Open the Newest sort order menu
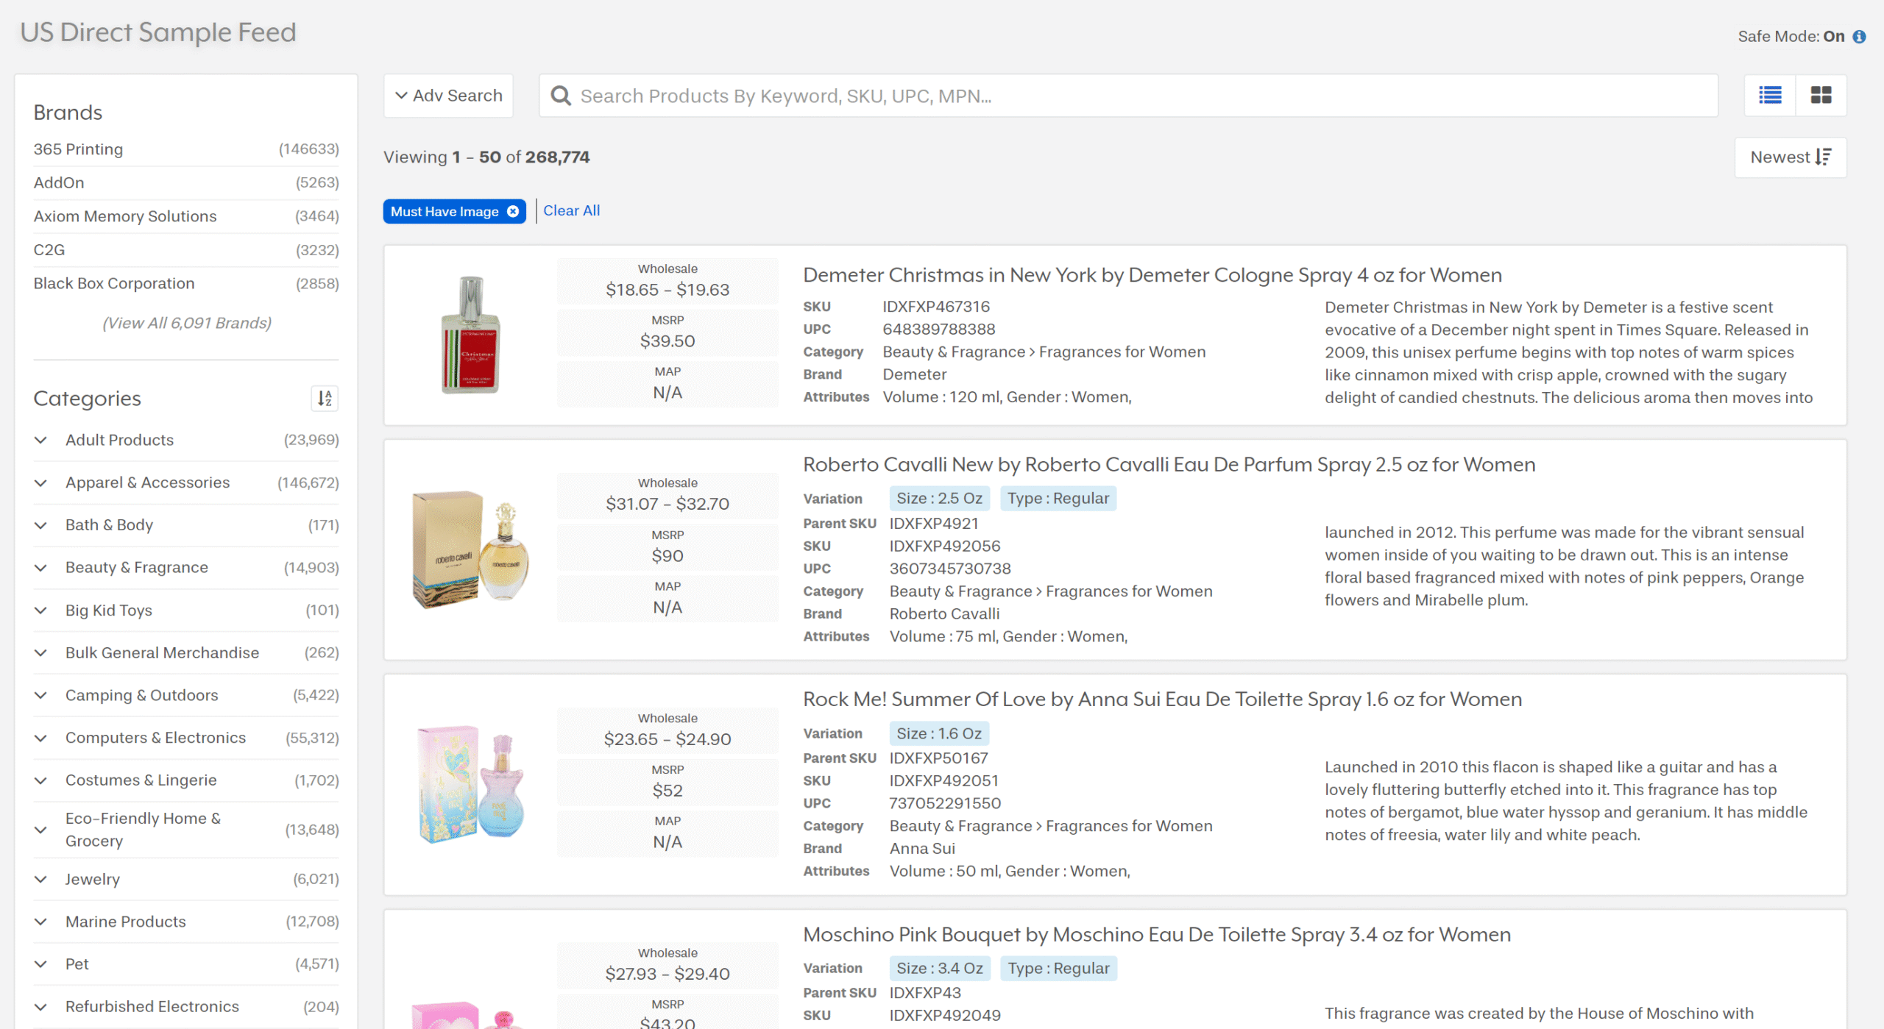1884x1029 pixels. 1790,157
